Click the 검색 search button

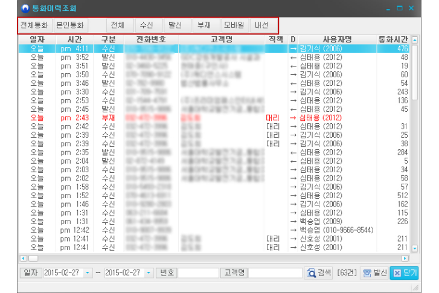(x=318, y=272)
